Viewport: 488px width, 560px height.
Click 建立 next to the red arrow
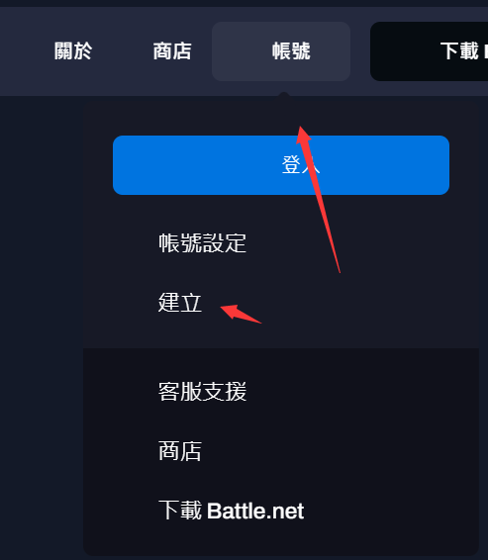(x=180, y=303)
